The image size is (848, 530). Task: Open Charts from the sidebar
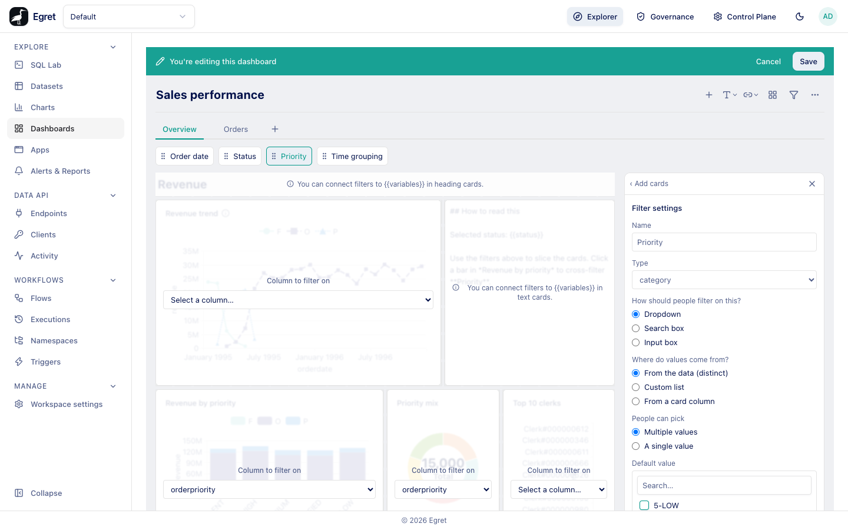click(x=65, y=107)
